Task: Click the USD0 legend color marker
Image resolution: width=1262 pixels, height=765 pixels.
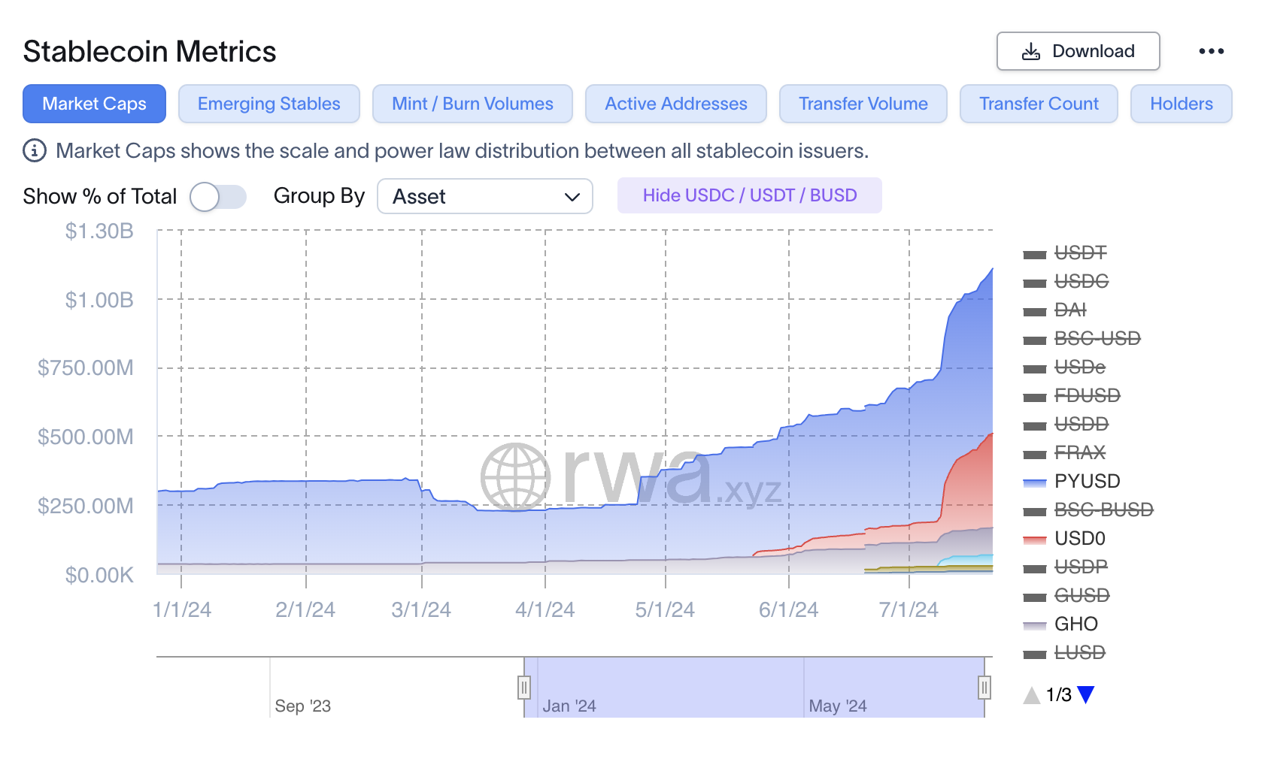Action: tap(1035, 540)
